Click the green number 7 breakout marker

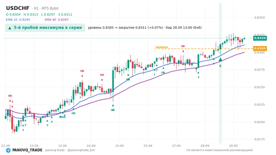click(x=80, y=98)
